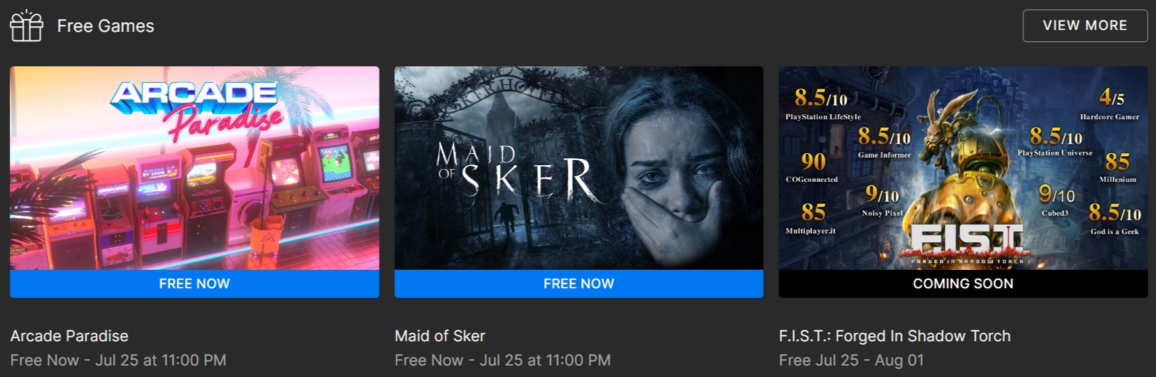Viewport: 1156px width, 377px height.
Task: Open the Maid of Sker game artwork
Action: point(579,168)
